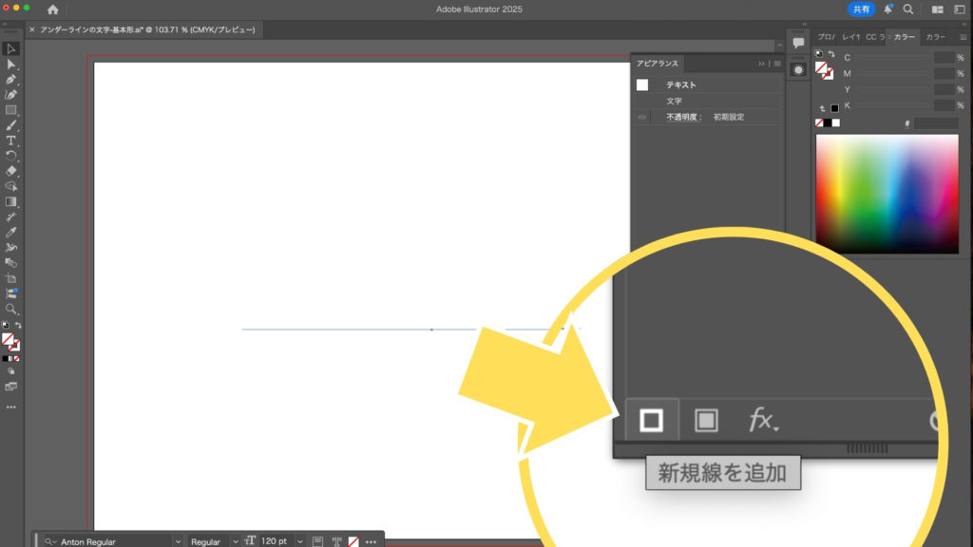Choose the Rectangle tool
The image size is (973, 547).
pyautogui.click(x=11, y=109)
